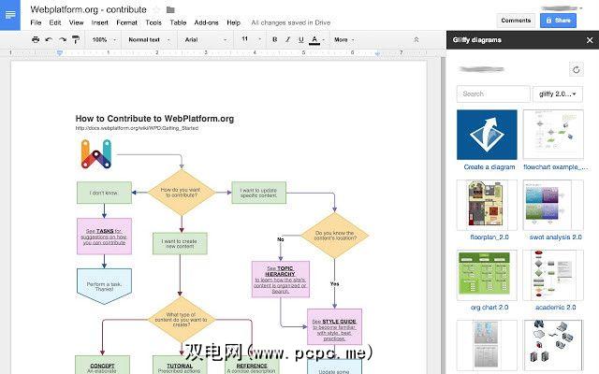Click the Comments button

516,21
